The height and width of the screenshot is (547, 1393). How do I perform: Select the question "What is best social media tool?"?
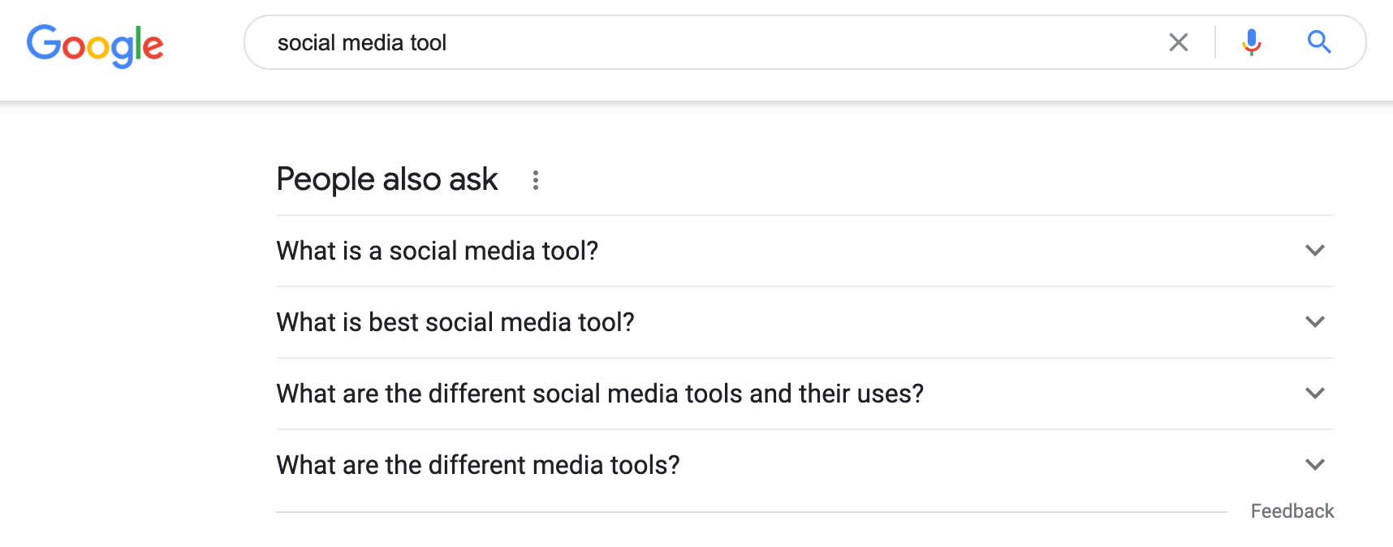[x=455, y=322]
